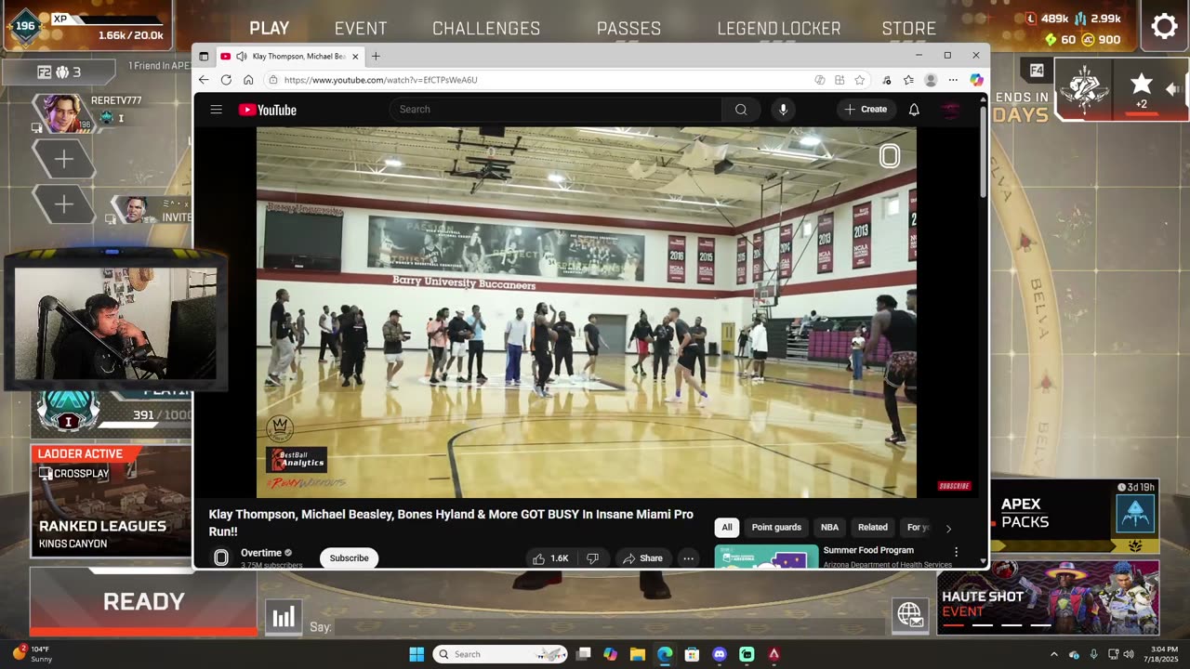Open the Edge home page button

pos(248,80)
